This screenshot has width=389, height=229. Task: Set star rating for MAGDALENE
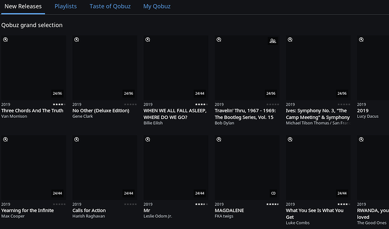[273, 204]
